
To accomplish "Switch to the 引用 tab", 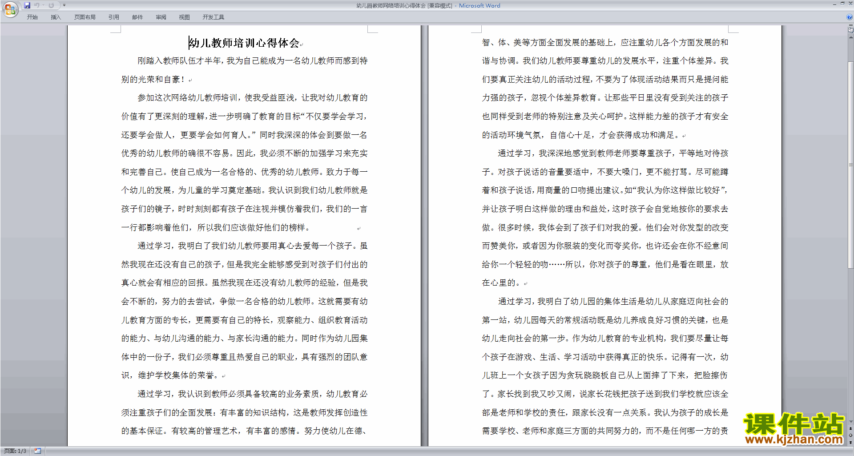I will pos(113,17).
